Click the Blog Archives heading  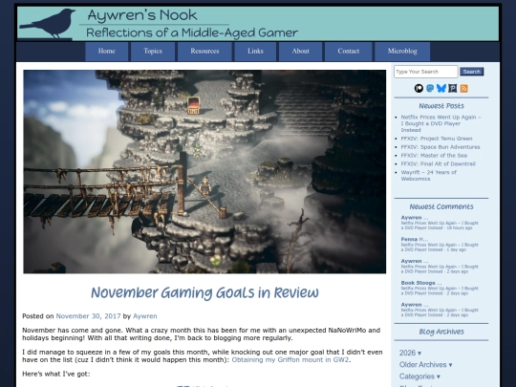coord(441,332)
